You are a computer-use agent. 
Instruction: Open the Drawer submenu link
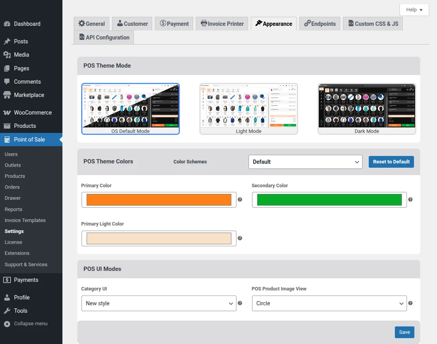pyautogui.click(x=12, y=198)
